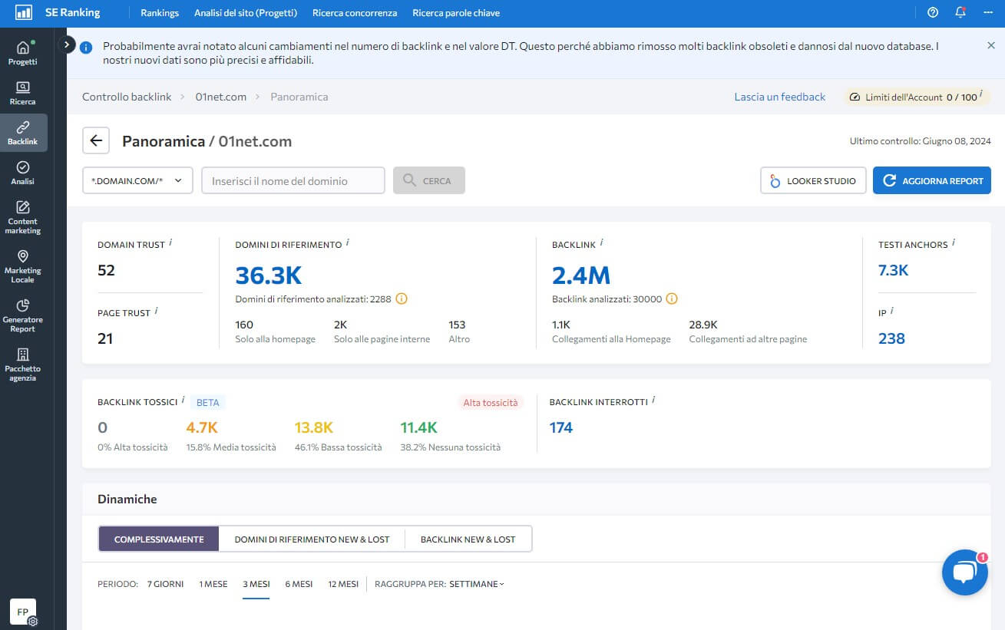
Task: Select the 12 Mesi period
Action: tap(343, 584)
